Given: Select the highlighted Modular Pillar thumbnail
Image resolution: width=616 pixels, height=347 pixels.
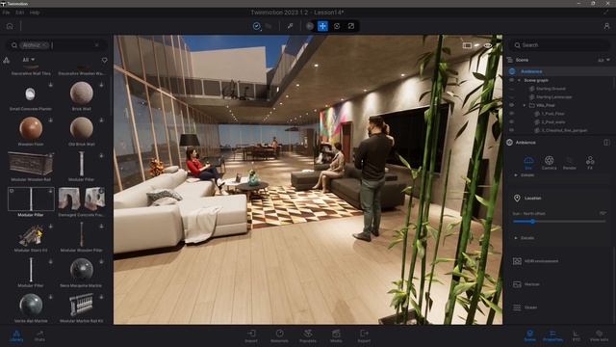Looking at the screenshot, I should (x=31, y=200).
